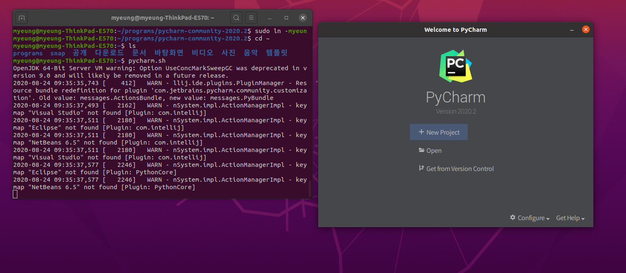Click the version control branch icon
Image resolution: width=626 pixels, height=273 pixels.
point(421,168)
